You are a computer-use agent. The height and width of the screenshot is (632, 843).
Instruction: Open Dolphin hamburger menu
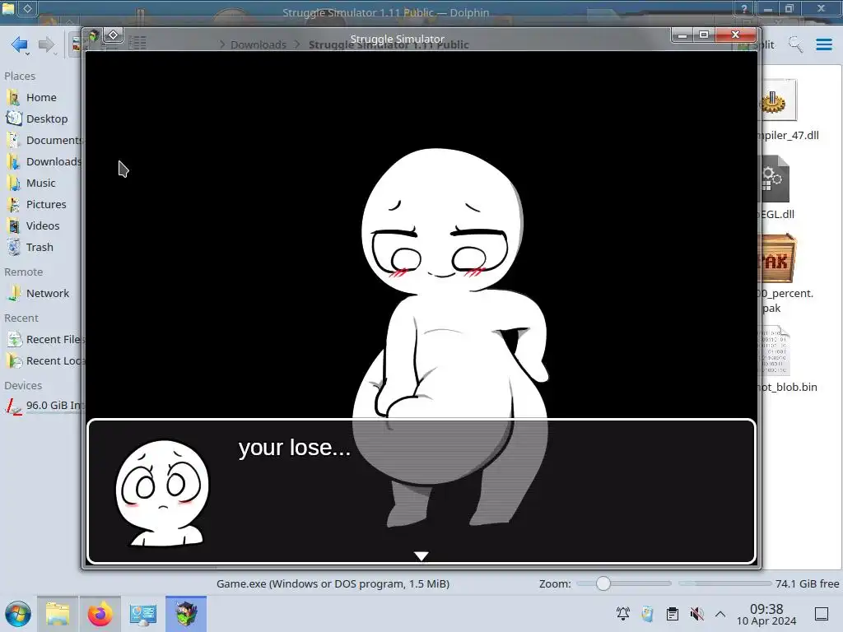pos(823,44)
